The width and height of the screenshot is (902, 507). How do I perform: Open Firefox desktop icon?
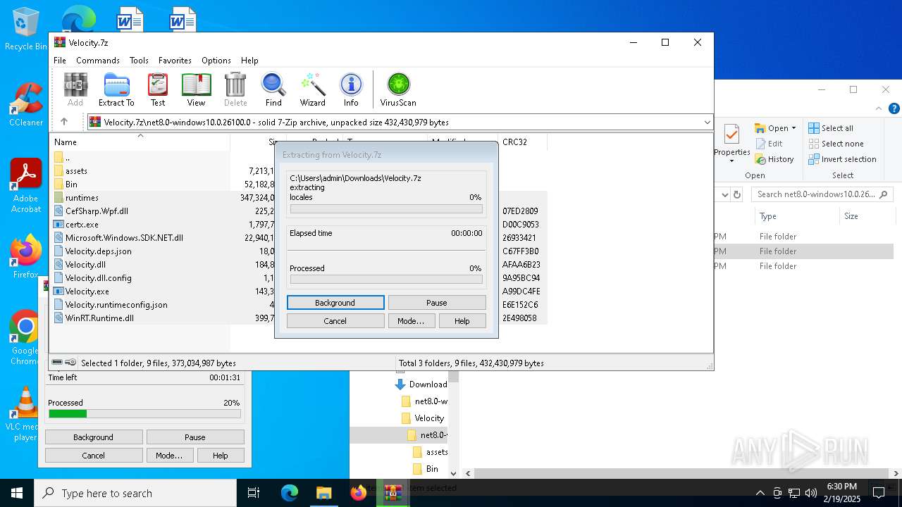(x=25, y=256)
